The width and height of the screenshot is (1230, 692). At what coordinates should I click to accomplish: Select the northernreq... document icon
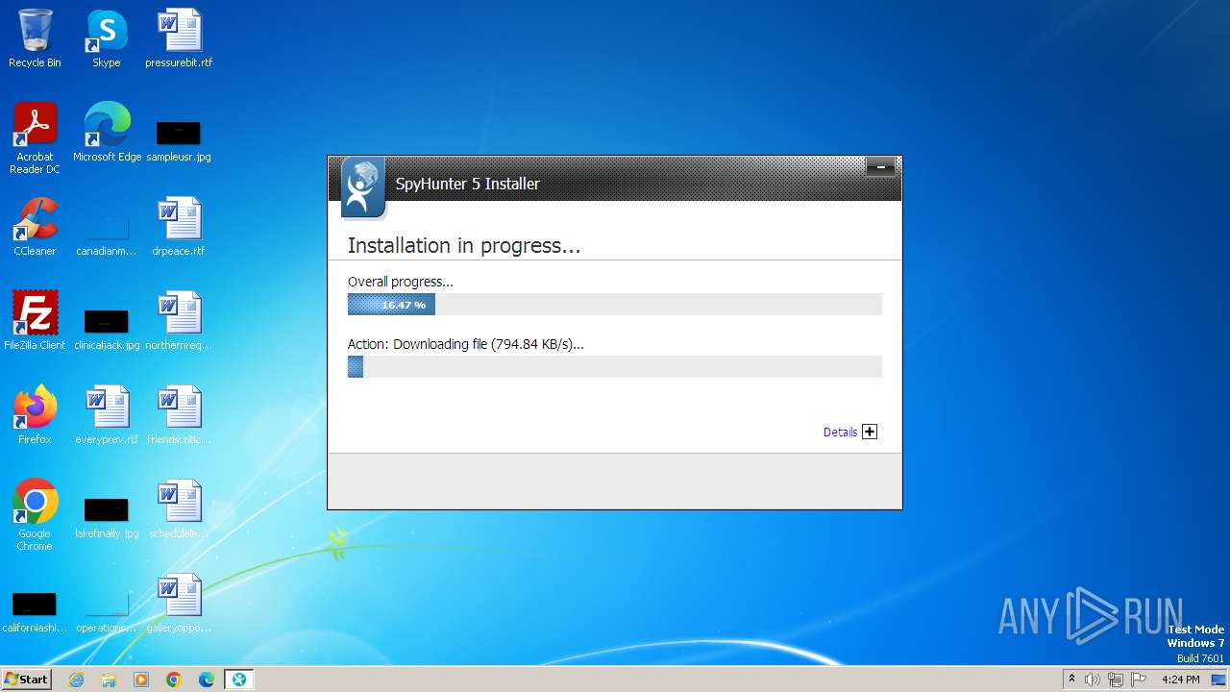179,321
